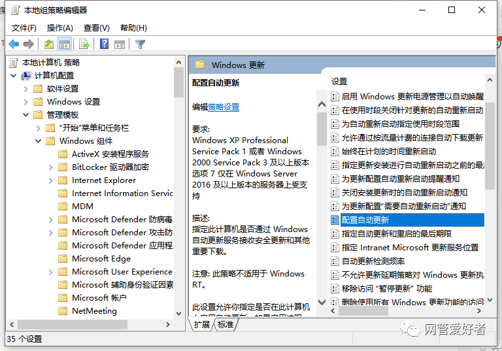Viewport: 502px width, 351px height.
Task: Click the description pane scroll-down arrow
Action: (x=322, y=302)
